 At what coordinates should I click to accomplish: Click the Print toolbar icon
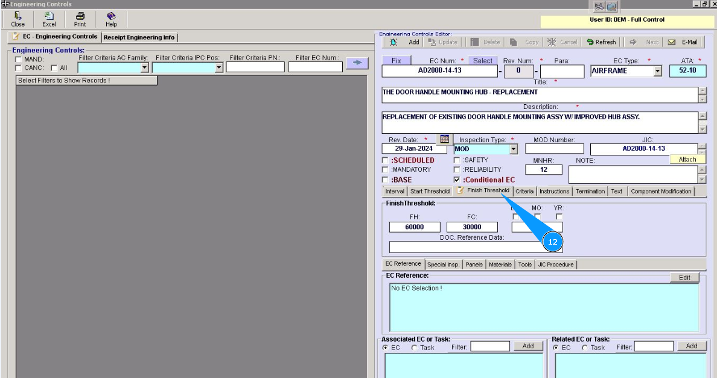click(x=80, y=16)
